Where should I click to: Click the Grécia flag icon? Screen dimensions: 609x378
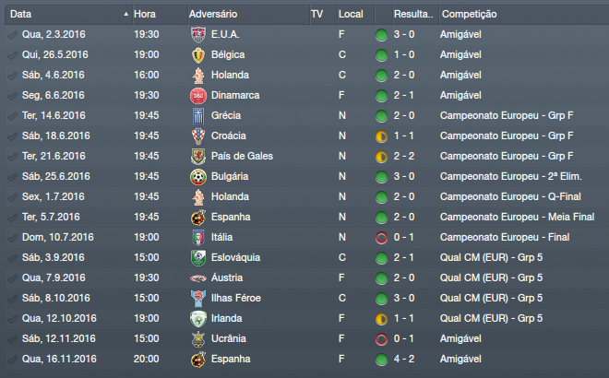(197, 116)
